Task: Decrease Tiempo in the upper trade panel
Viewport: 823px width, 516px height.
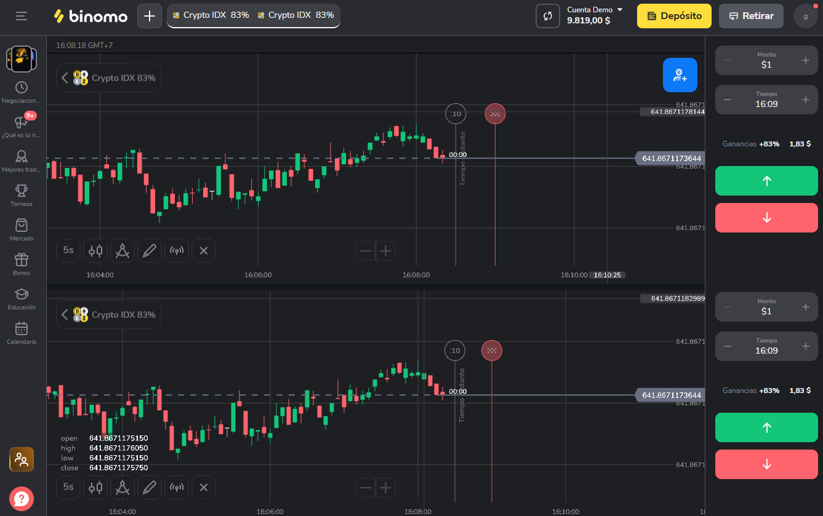Action: (x=728, y=100)
